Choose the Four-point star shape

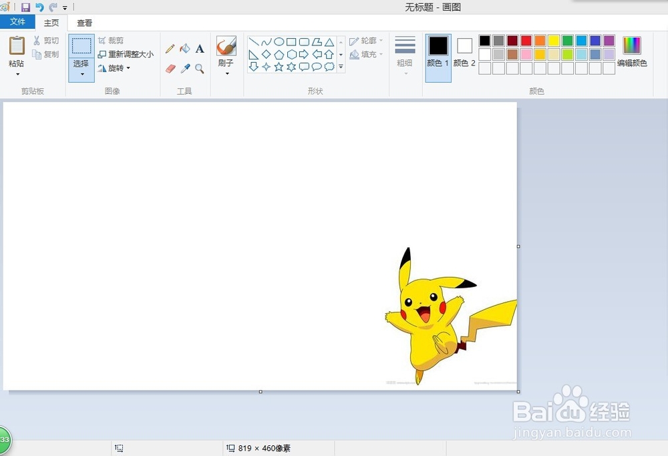coord(267,67)
